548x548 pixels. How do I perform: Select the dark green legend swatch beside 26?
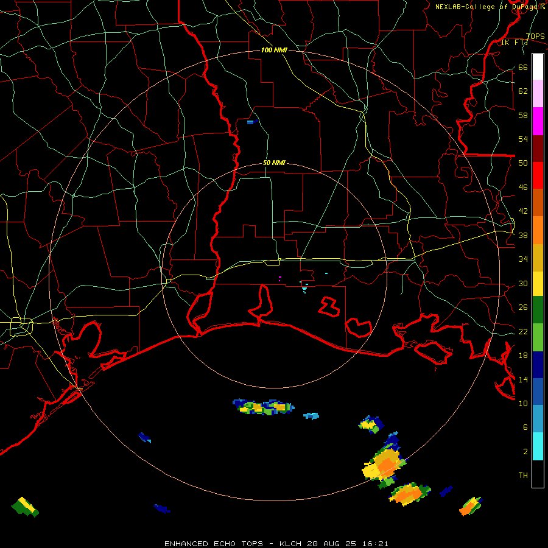click(x=538, y=310)
